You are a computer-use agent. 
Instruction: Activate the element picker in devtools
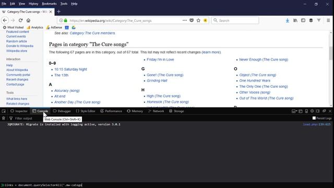click(4, 111)
